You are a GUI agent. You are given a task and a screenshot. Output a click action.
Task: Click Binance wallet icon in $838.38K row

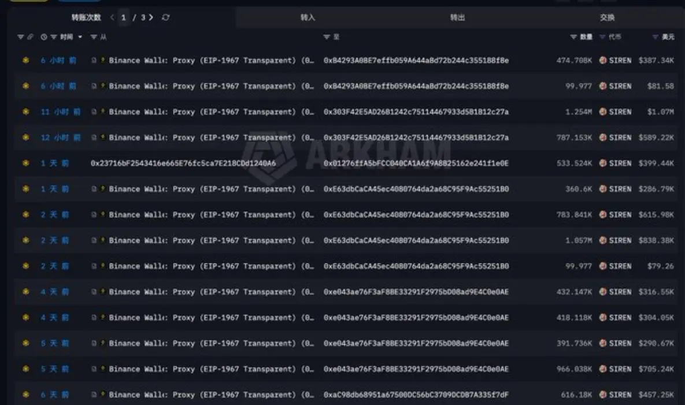pyautogui.click(x=103, y=240)
